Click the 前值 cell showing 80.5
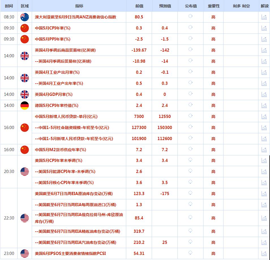This screenshot has height=260, width=270. (138, 17)
